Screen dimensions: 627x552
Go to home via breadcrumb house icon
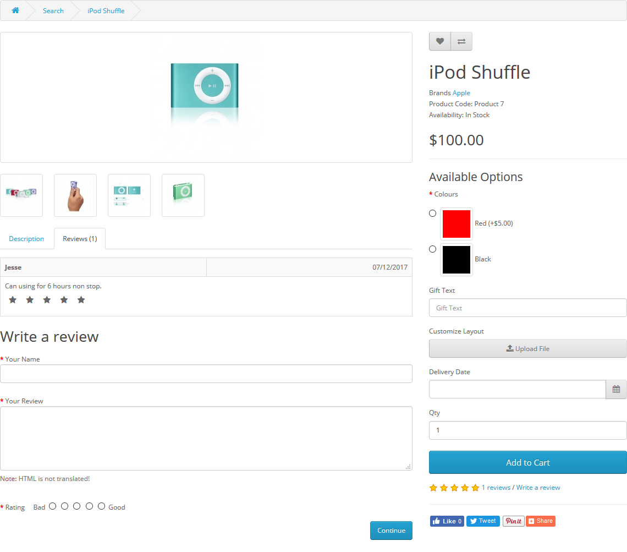tap(15, 10)
